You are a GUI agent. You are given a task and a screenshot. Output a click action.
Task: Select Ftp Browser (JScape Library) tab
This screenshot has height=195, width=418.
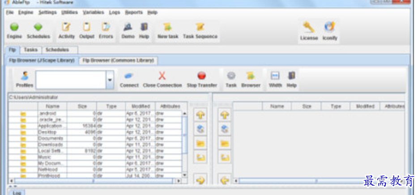click(x=42, y=60)
